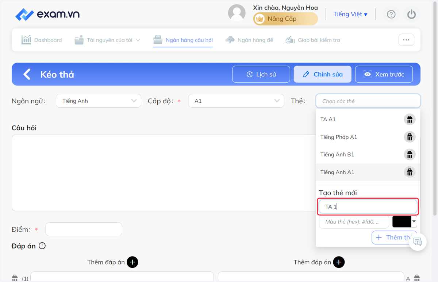Expand the Tài nguyên của tôi chevron

click(x=138, y=40)
